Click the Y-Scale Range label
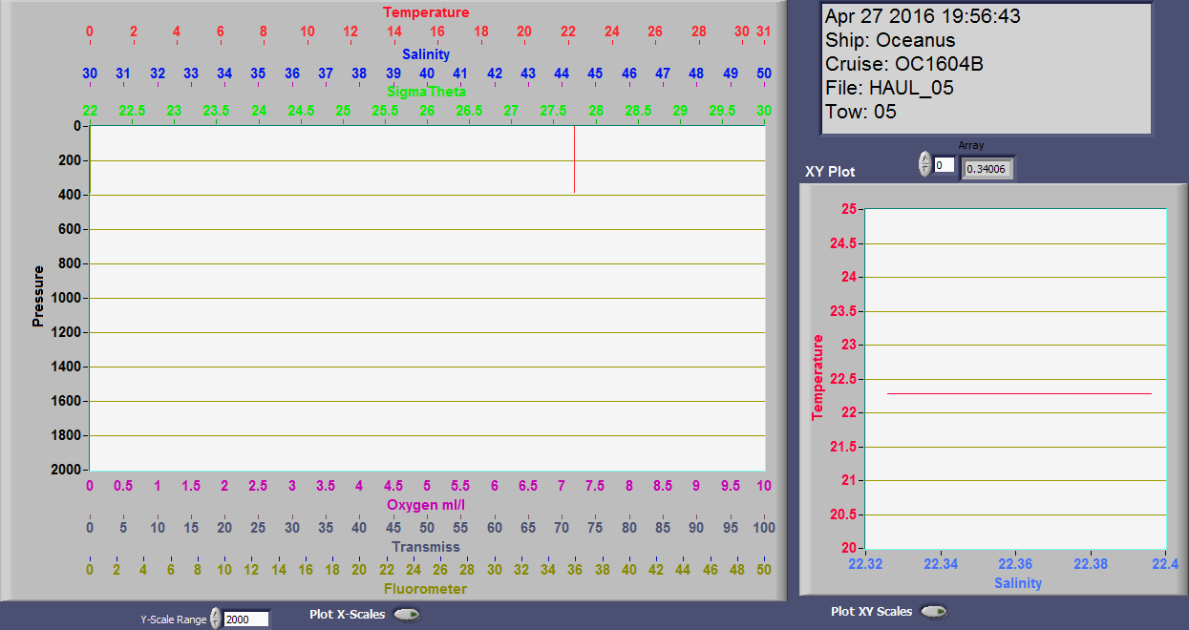The width and height of the screenshot is (1189, 630). pyautogui.click(x=174, y=619)
